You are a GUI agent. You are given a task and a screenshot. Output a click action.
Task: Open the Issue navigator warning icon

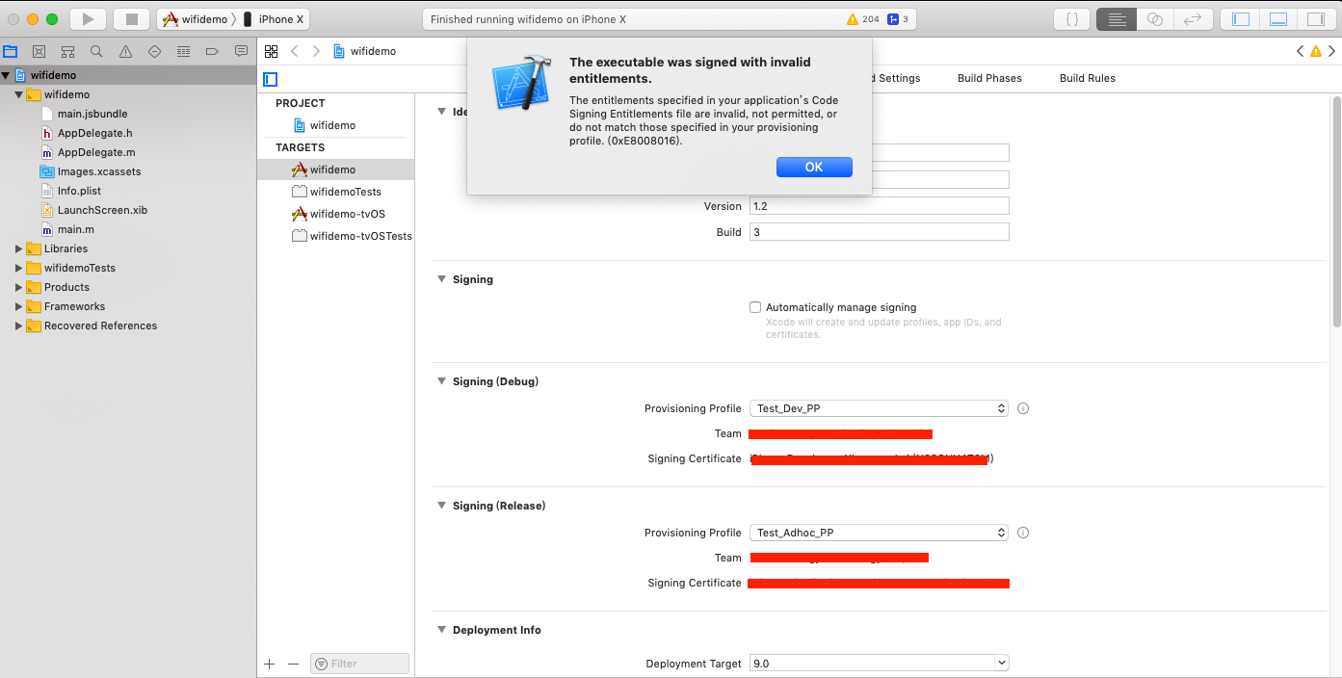point(125,52)
